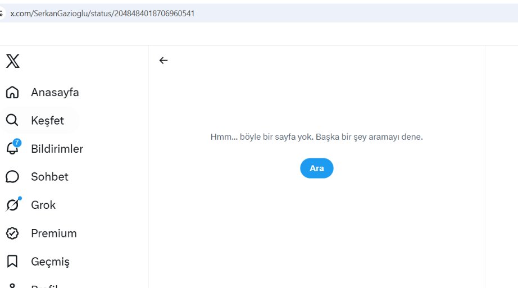Click the Geçmiş bookmark icon
The height and width of the screenshot is (288, 518).
pyautogui.click(x=12, y=261)
